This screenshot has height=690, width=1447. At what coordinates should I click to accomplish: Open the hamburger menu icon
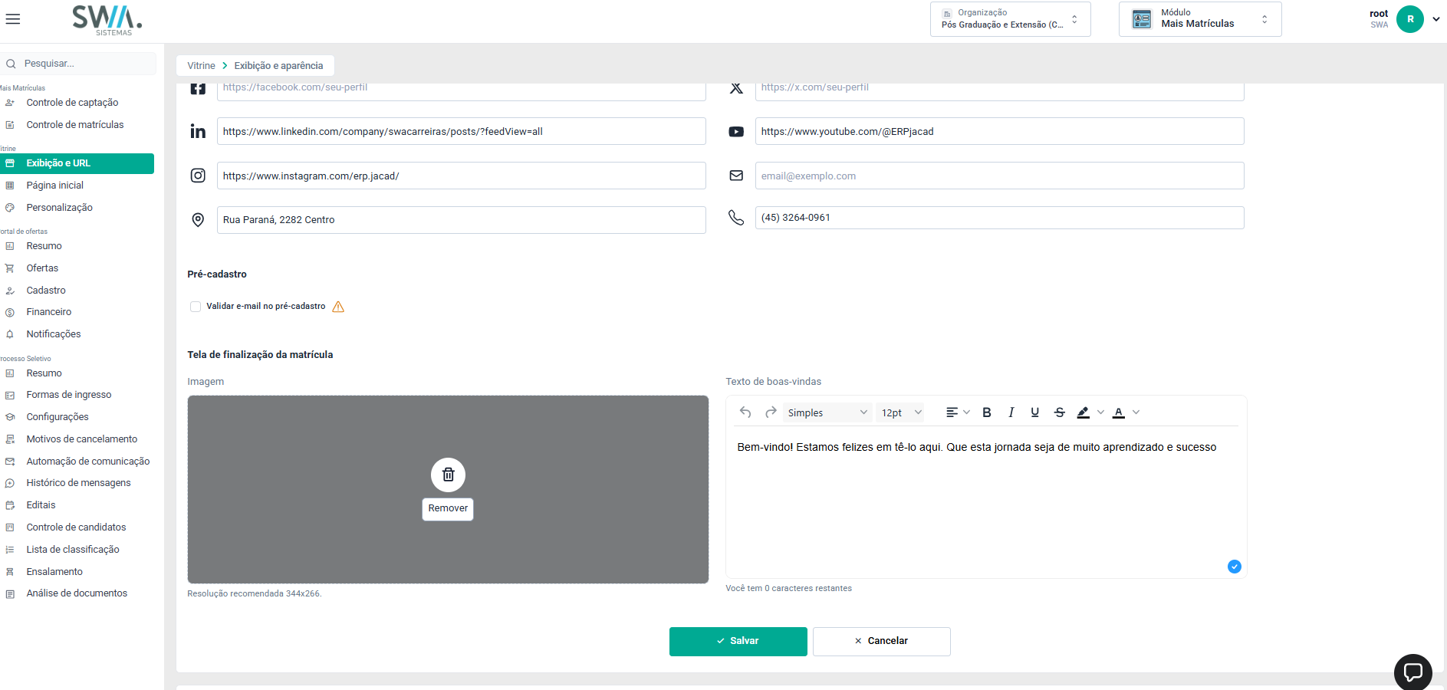12,19
